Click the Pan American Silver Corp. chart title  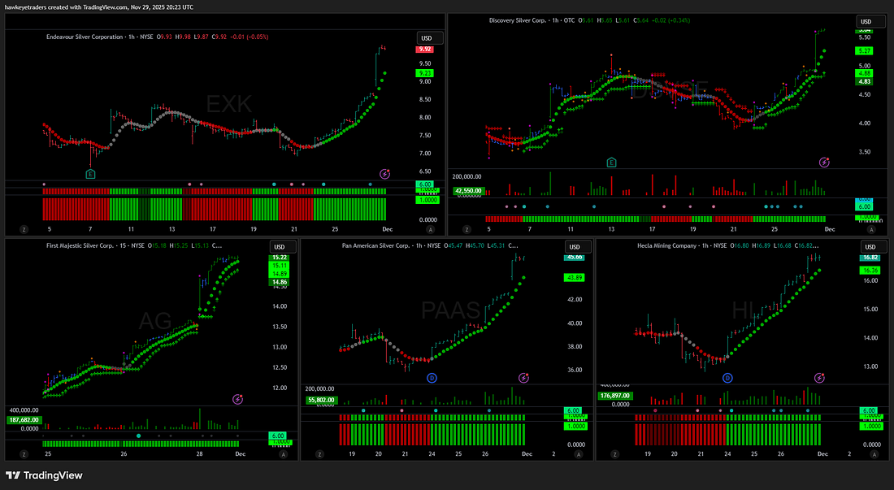click(375, 246)
